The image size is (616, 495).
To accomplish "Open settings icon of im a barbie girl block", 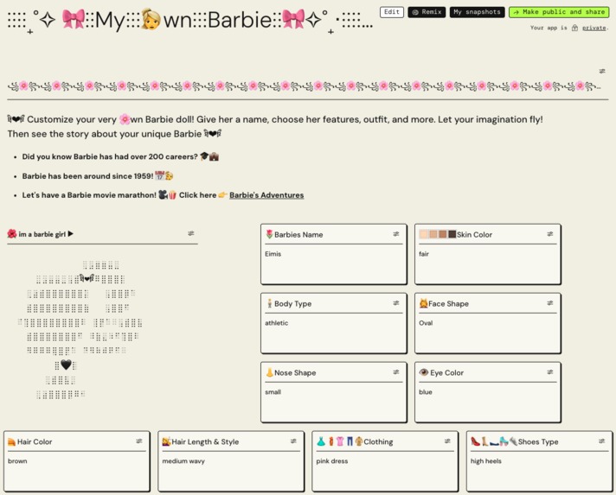I will (x=191, y=233).
